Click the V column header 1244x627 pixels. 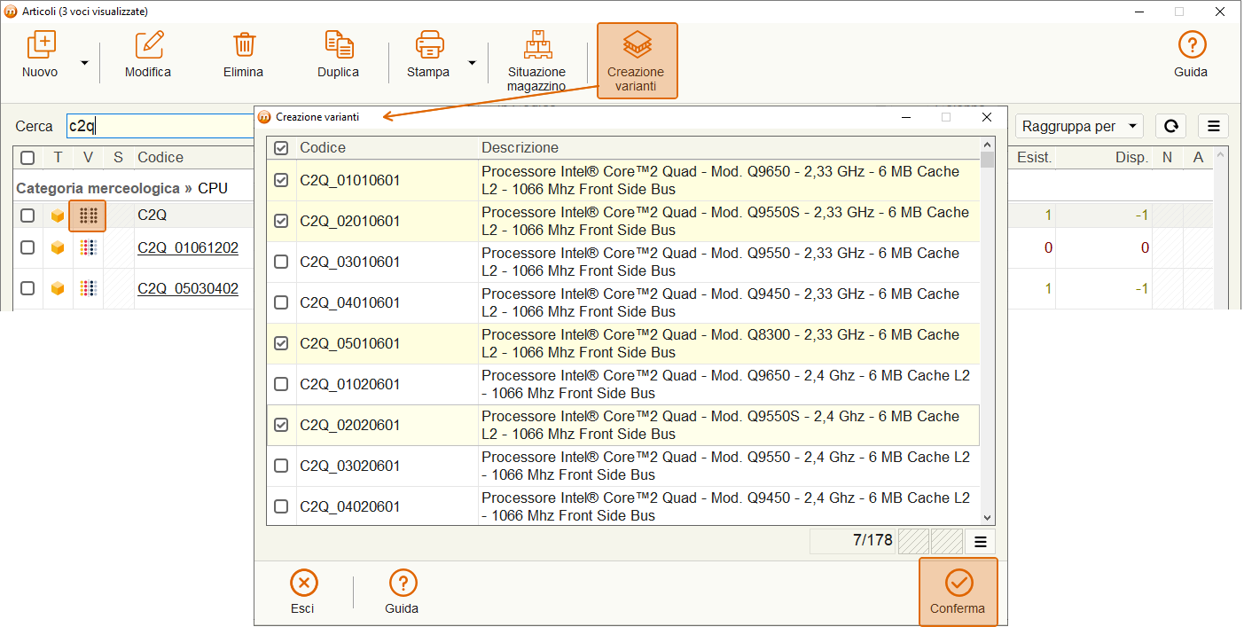pos(88,158)
